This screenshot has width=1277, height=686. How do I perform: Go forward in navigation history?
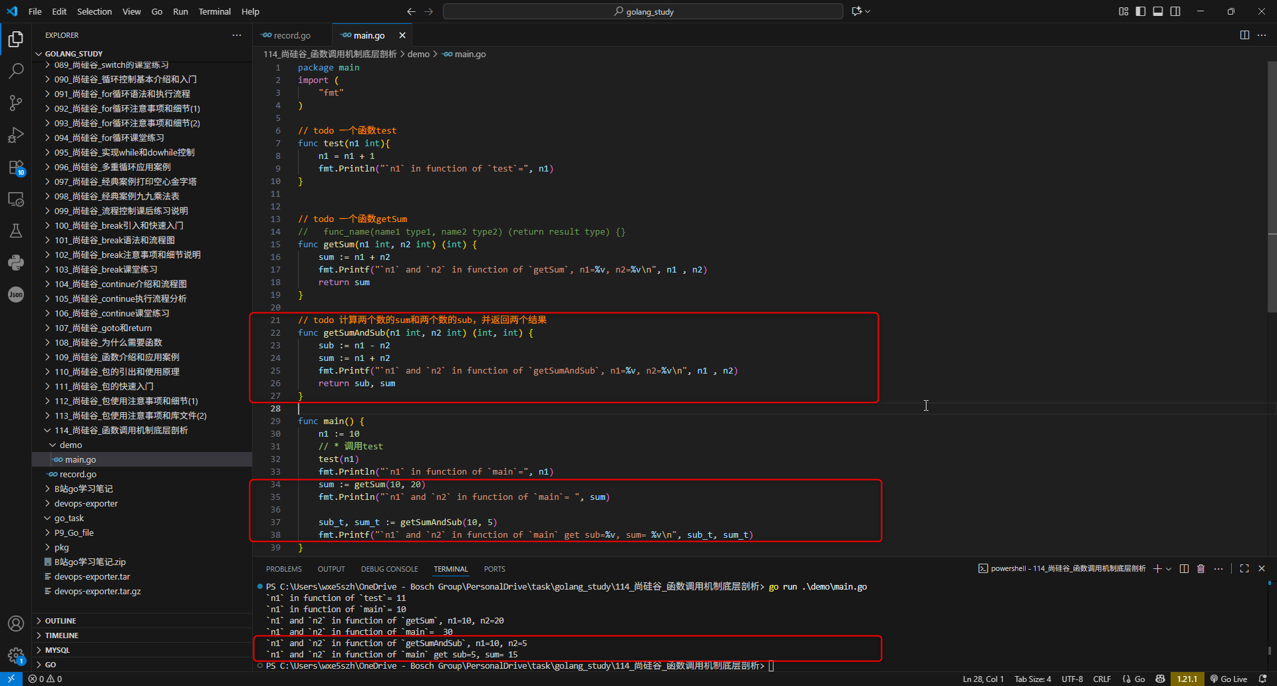tap(429, 11)
